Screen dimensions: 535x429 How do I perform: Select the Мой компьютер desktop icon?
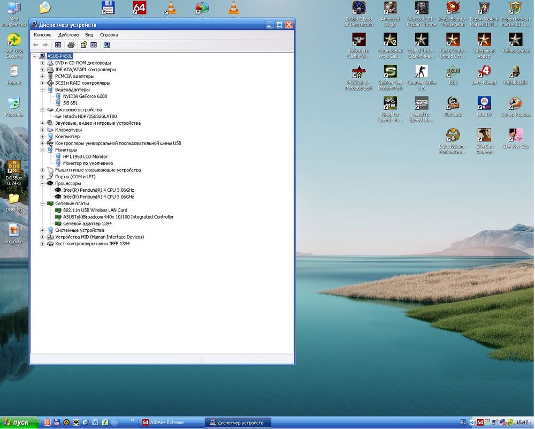coord(14,14)
